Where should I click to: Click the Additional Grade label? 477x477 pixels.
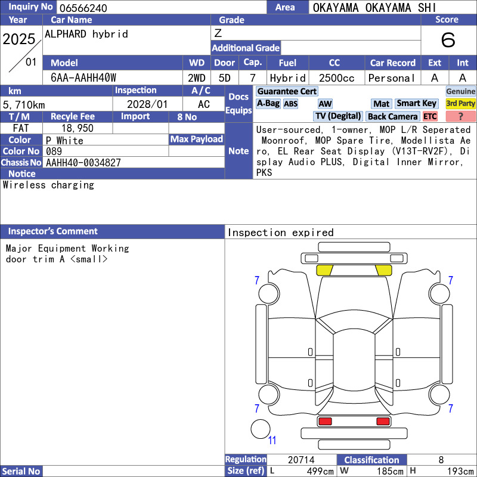(246, 48)
